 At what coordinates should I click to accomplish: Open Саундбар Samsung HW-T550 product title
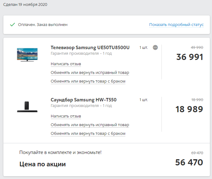pyautogui.click(x=84, y=100)
